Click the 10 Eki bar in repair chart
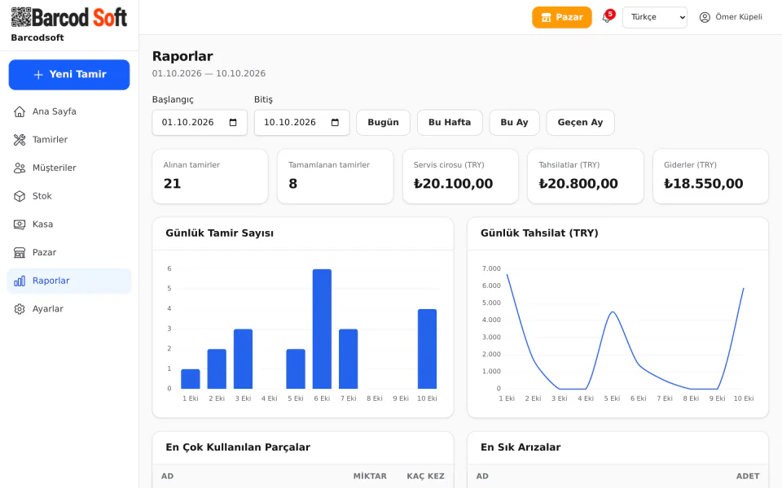 click(x=428, y=349)
